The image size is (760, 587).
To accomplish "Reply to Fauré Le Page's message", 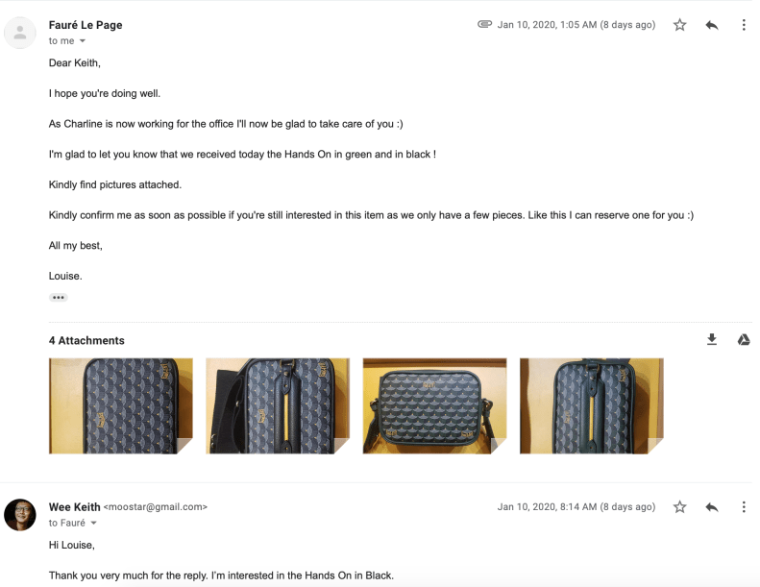I will (x=712, y=25).
